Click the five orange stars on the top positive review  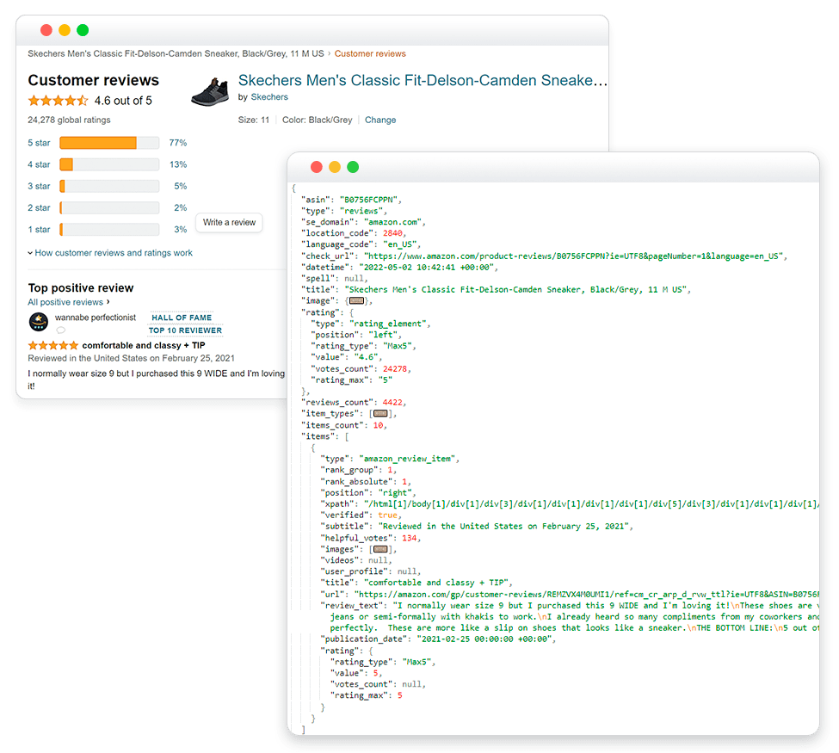point(52,345)
